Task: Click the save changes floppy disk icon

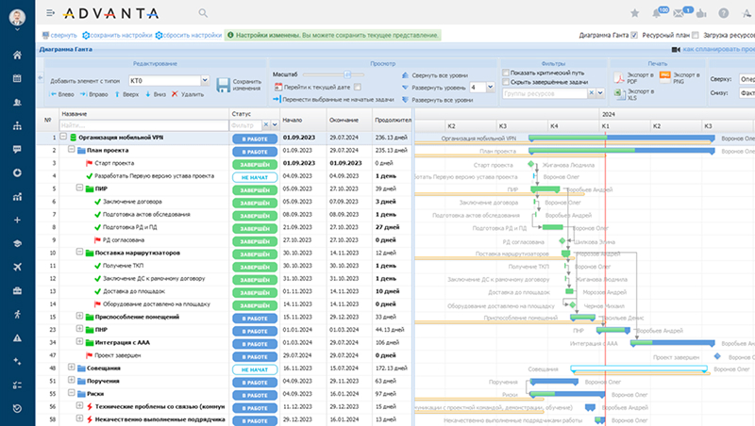Action: pyautogui.click(x=223, y=85)
